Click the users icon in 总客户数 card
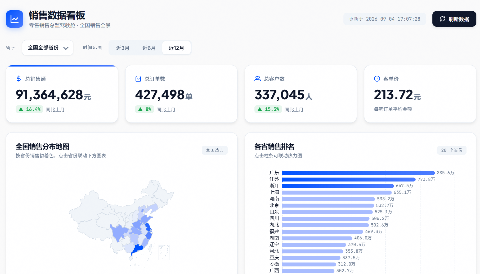This screenshot has width=480, height=274. point(258,79)
